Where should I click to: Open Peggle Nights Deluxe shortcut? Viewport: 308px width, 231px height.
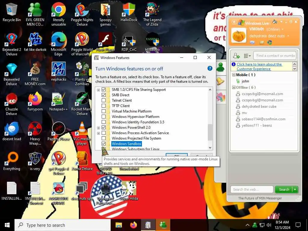pyautogui.click(x=82, y=14)
